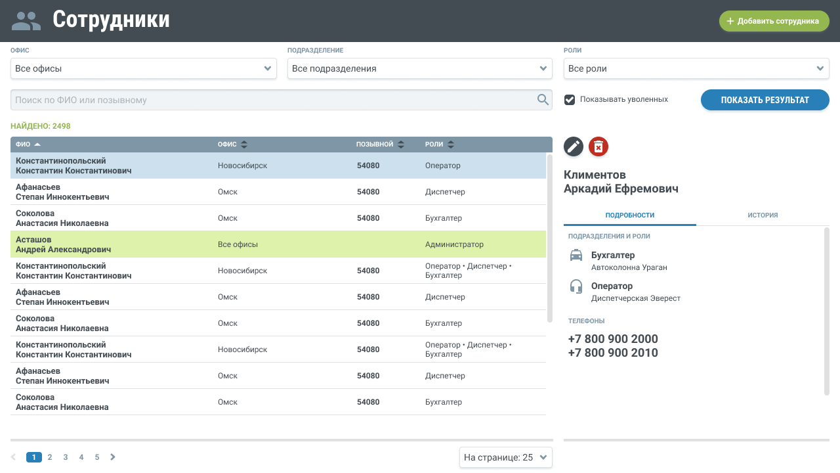Focus the Поиск по ФИО search field

(272, 100)
